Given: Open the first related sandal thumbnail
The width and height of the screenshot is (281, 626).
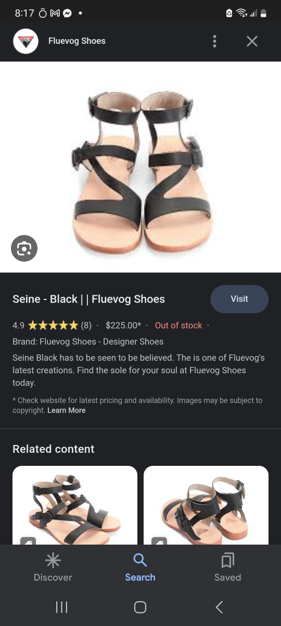Looking at the screenshot, I should point(75,505).
